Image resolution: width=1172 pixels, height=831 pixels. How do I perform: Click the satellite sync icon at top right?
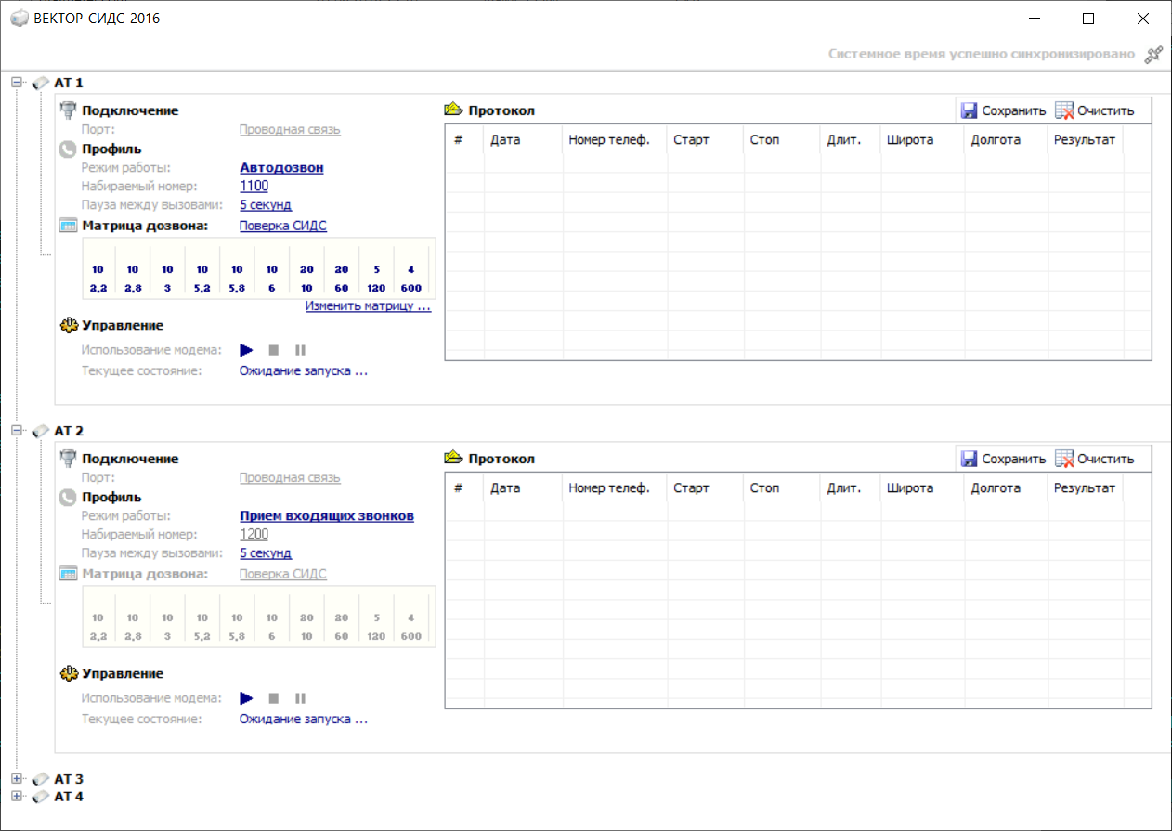click(1153, 55)
